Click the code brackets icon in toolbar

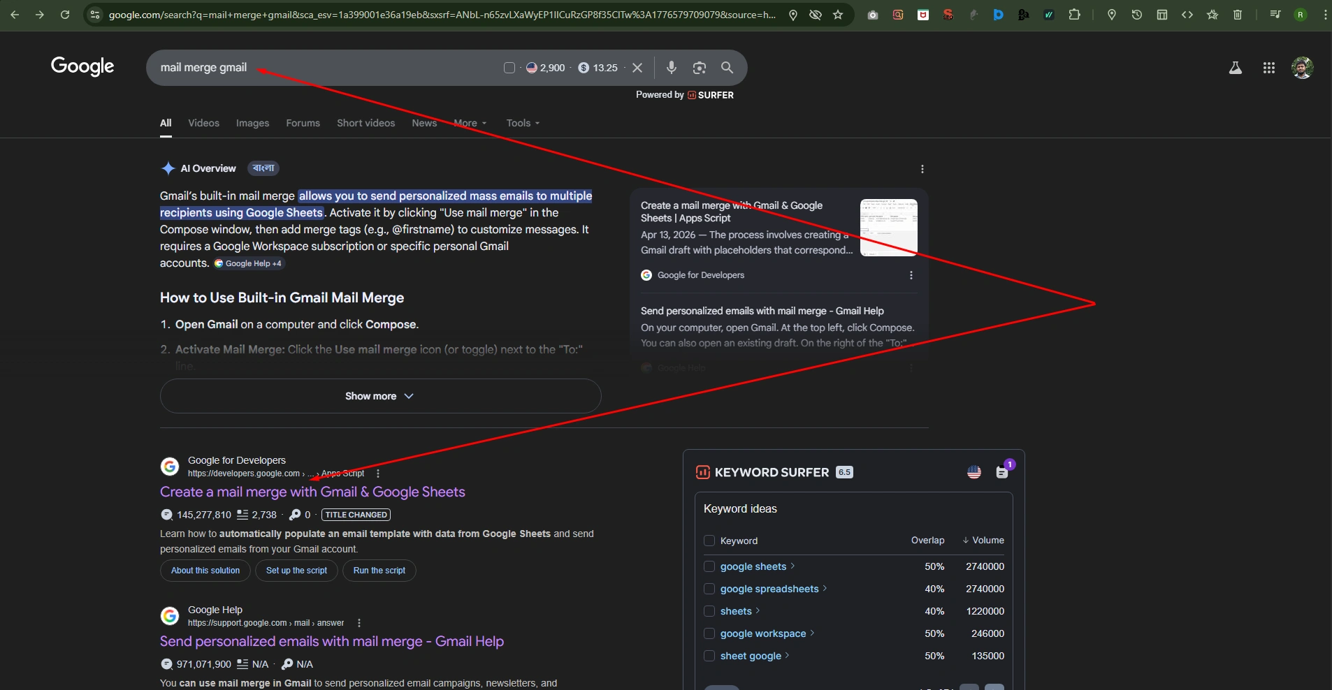click(1187, 15)
